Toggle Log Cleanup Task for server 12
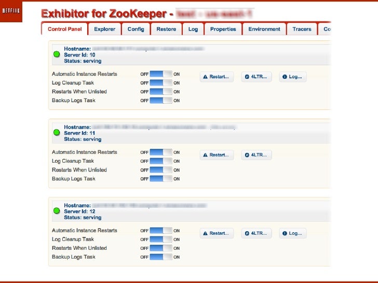The image size is (378, 283). pos(161,239)
